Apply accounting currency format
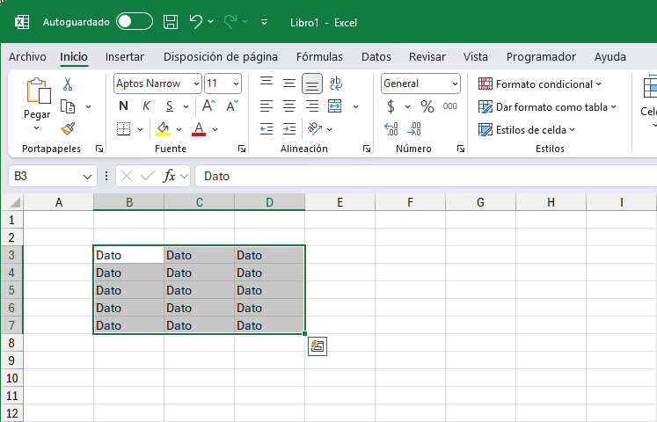The height and width of the screenshot is (422, 657). pyautogui.click(x=391, y=106)
